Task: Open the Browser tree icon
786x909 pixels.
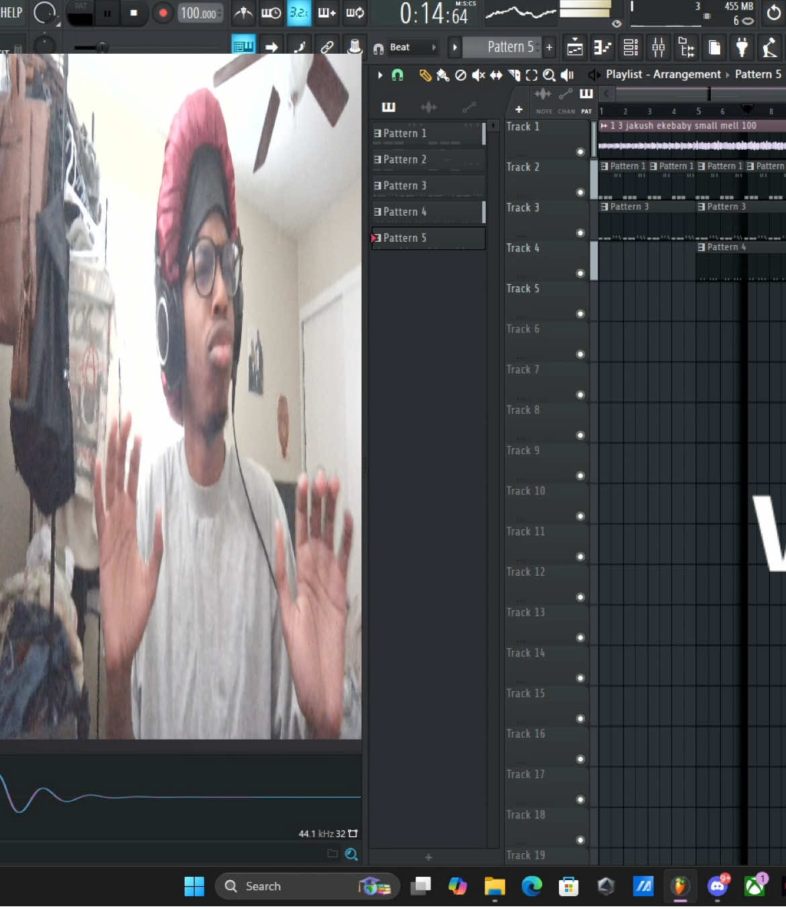Action: coord(686,47)
